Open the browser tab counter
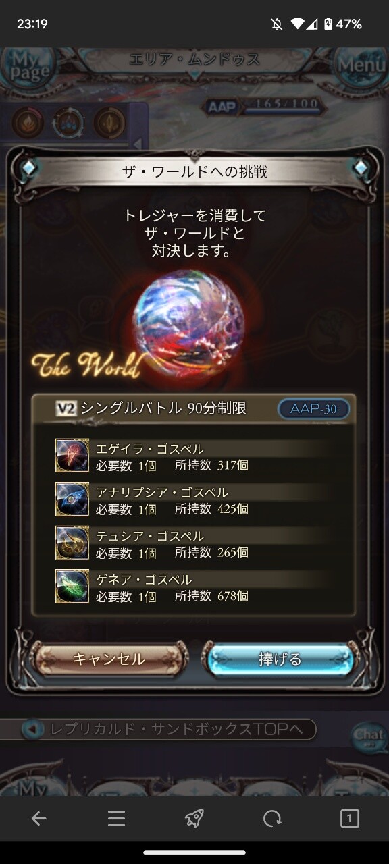389x864 pixels. (350, 819)
